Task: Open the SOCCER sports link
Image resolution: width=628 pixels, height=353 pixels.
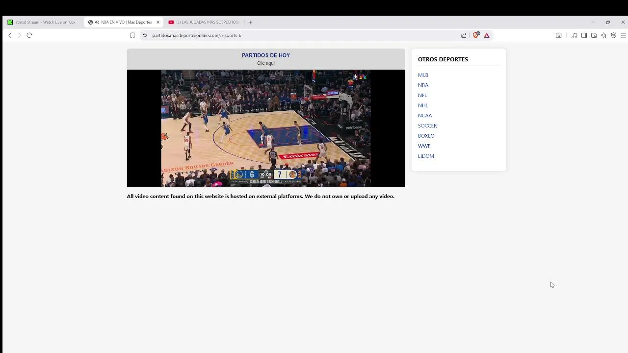Action: 427,126
